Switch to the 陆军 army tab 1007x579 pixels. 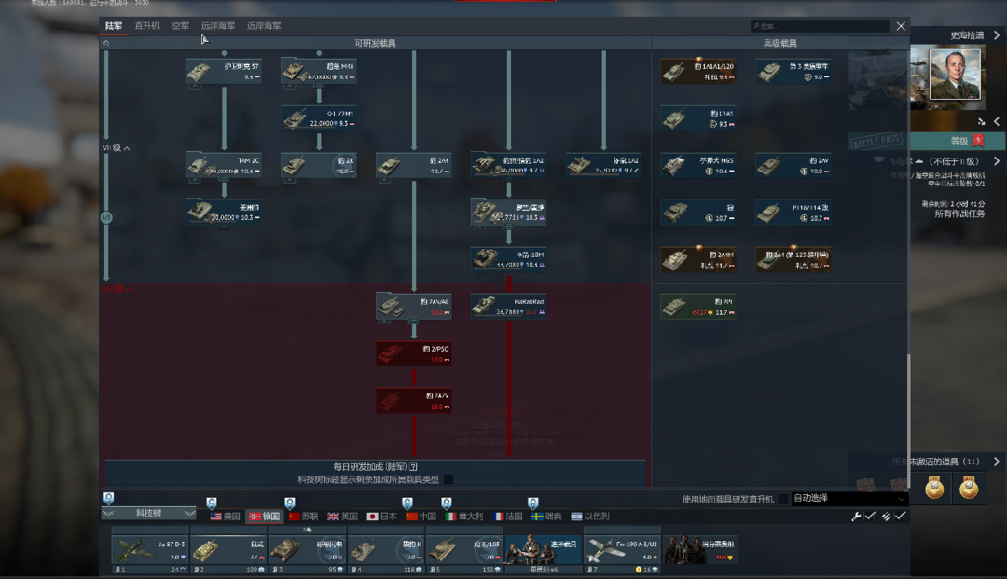(x=114, y=26)
